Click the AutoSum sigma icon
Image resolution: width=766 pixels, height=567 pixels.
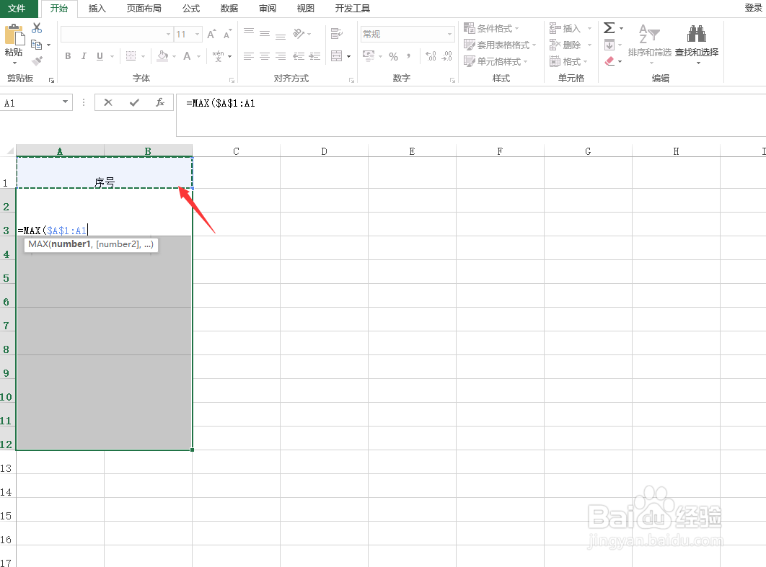pyautogui.click(x=609, y=28)
